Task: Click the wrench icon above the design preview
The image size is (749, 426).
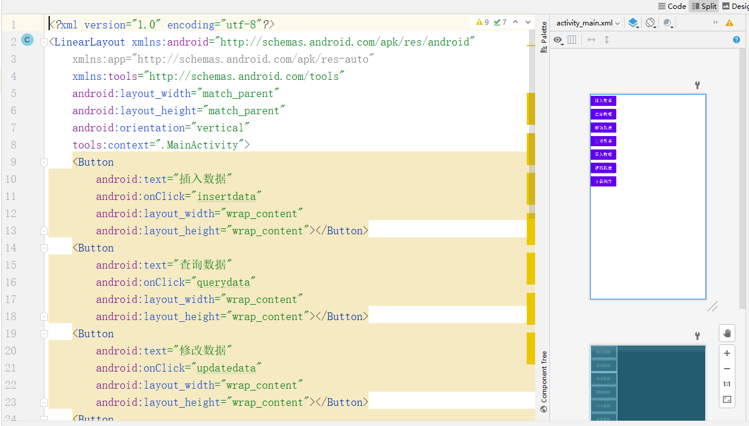Action: (x=697, y=85)
